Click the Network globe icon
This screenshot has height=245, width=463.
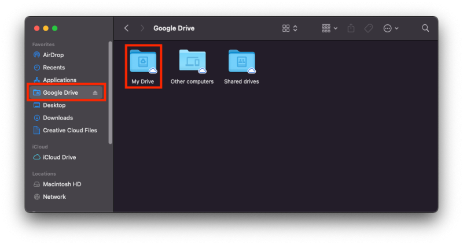36,196
